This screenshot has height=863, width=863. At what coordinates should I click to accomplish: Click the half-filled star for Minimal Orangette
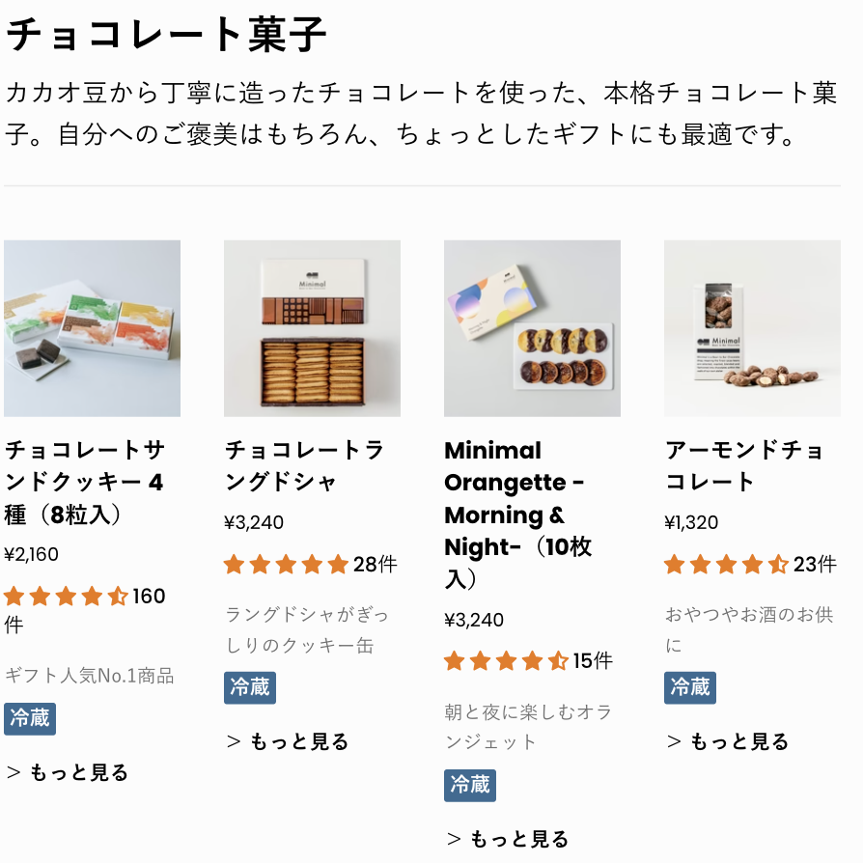click(557, 661)
